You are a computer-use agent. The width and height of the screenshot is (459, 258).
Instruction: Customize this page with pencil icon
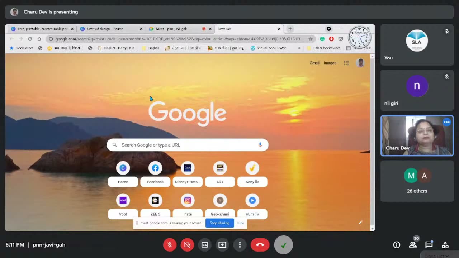tap(360, 222)
